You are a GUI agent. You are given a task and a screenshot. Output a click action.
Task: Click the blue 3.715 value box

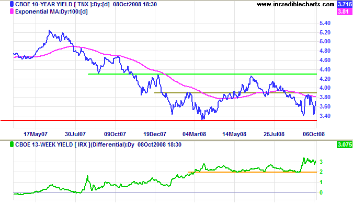345,4
